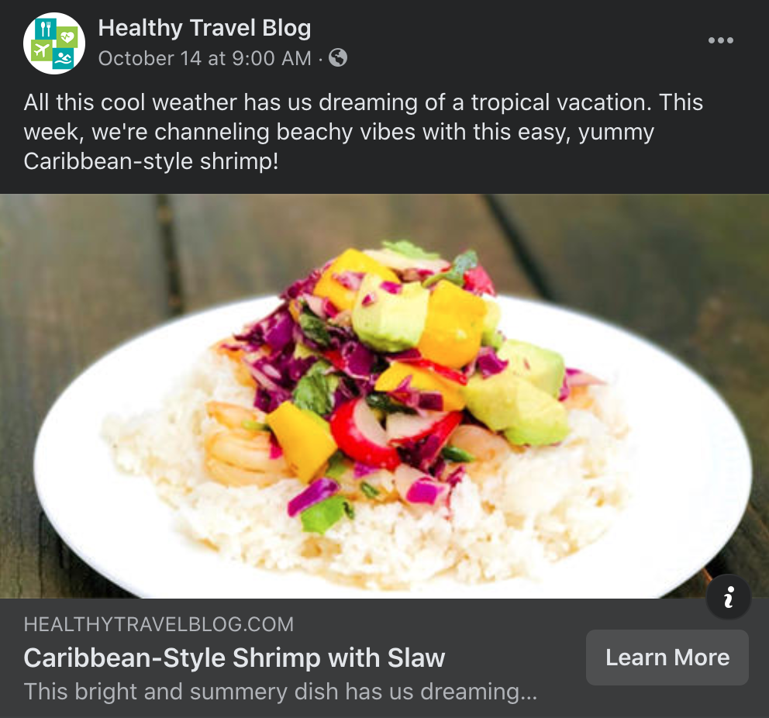
Task: Open the HEALTHYTRAVELBLOG.COM domain link
Action: [158, 624]
